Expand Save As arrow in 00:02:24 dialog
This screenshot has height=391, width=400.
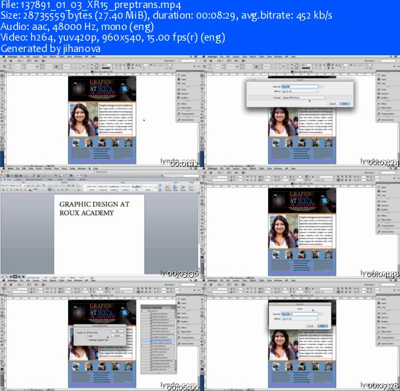(321, 87)
